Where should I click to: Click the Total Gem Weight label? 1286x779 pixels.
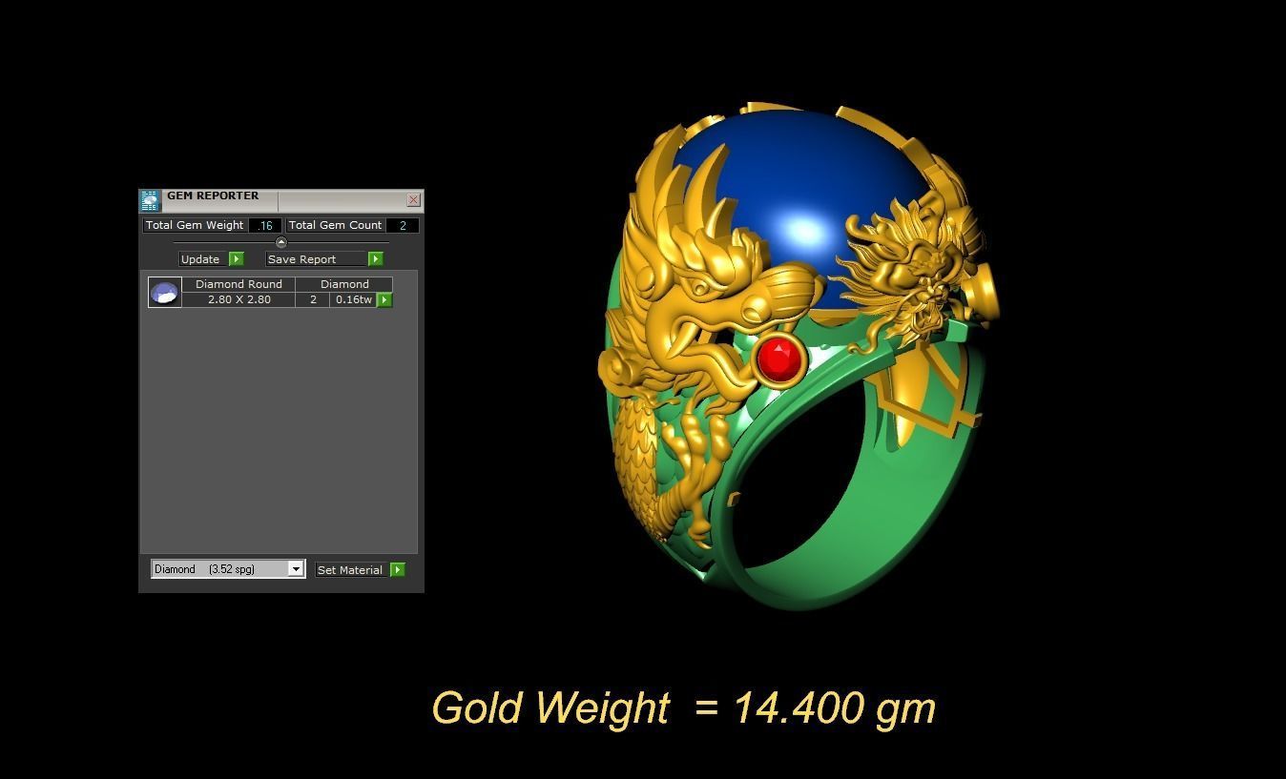[195, 226]
